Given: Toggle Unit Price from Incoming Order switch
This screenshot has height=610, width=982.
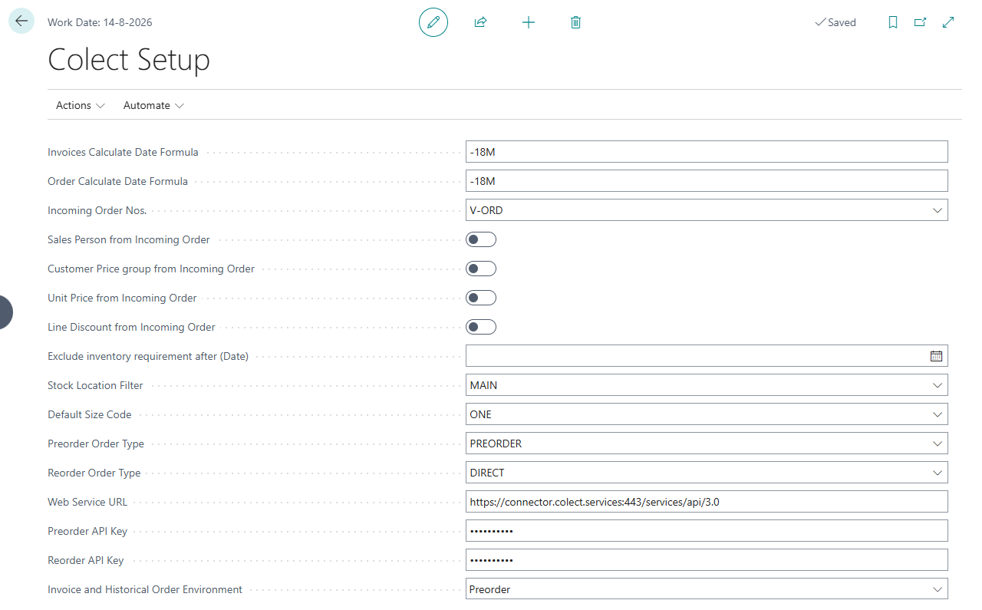Looking at the screenshot, I should tap(481, 298).
